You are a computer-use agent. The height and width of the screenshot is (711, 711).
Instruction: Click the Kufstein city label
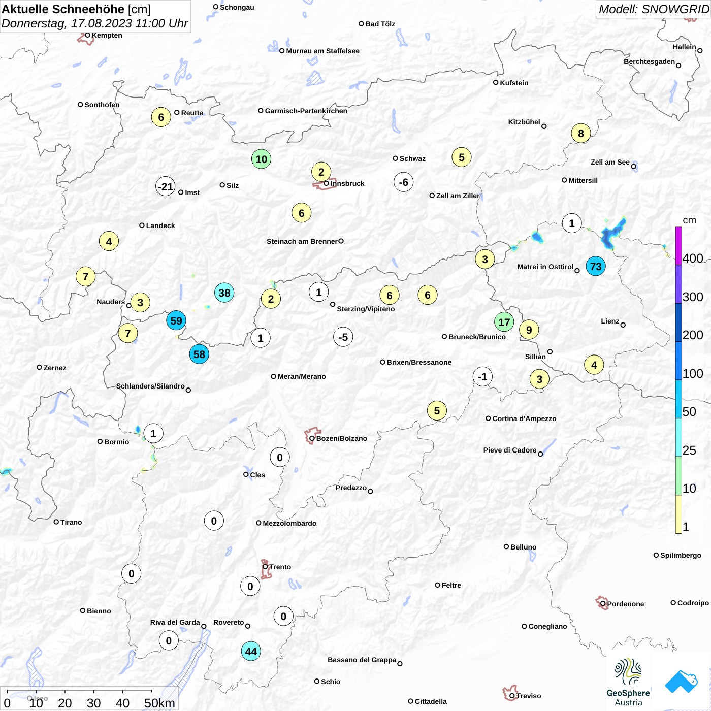(514, 83)
